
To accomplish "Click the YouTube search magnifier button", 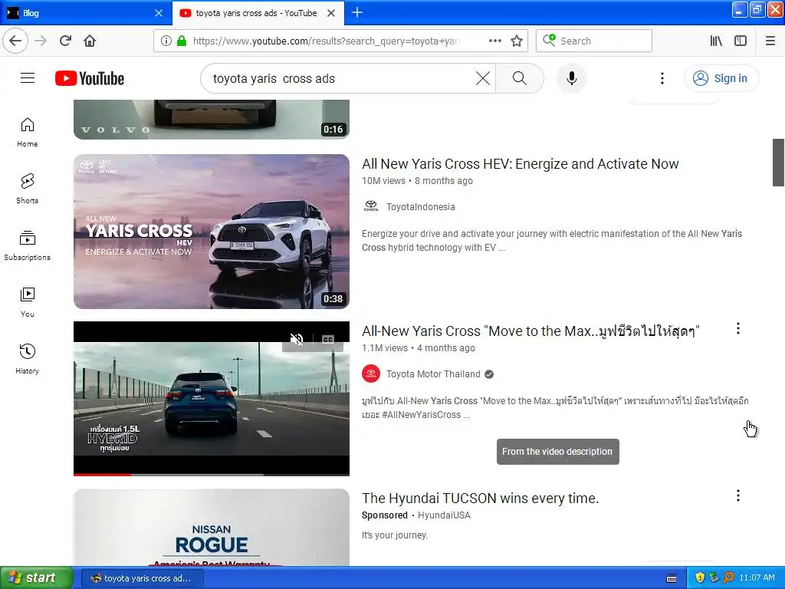I will coord(519,78).
